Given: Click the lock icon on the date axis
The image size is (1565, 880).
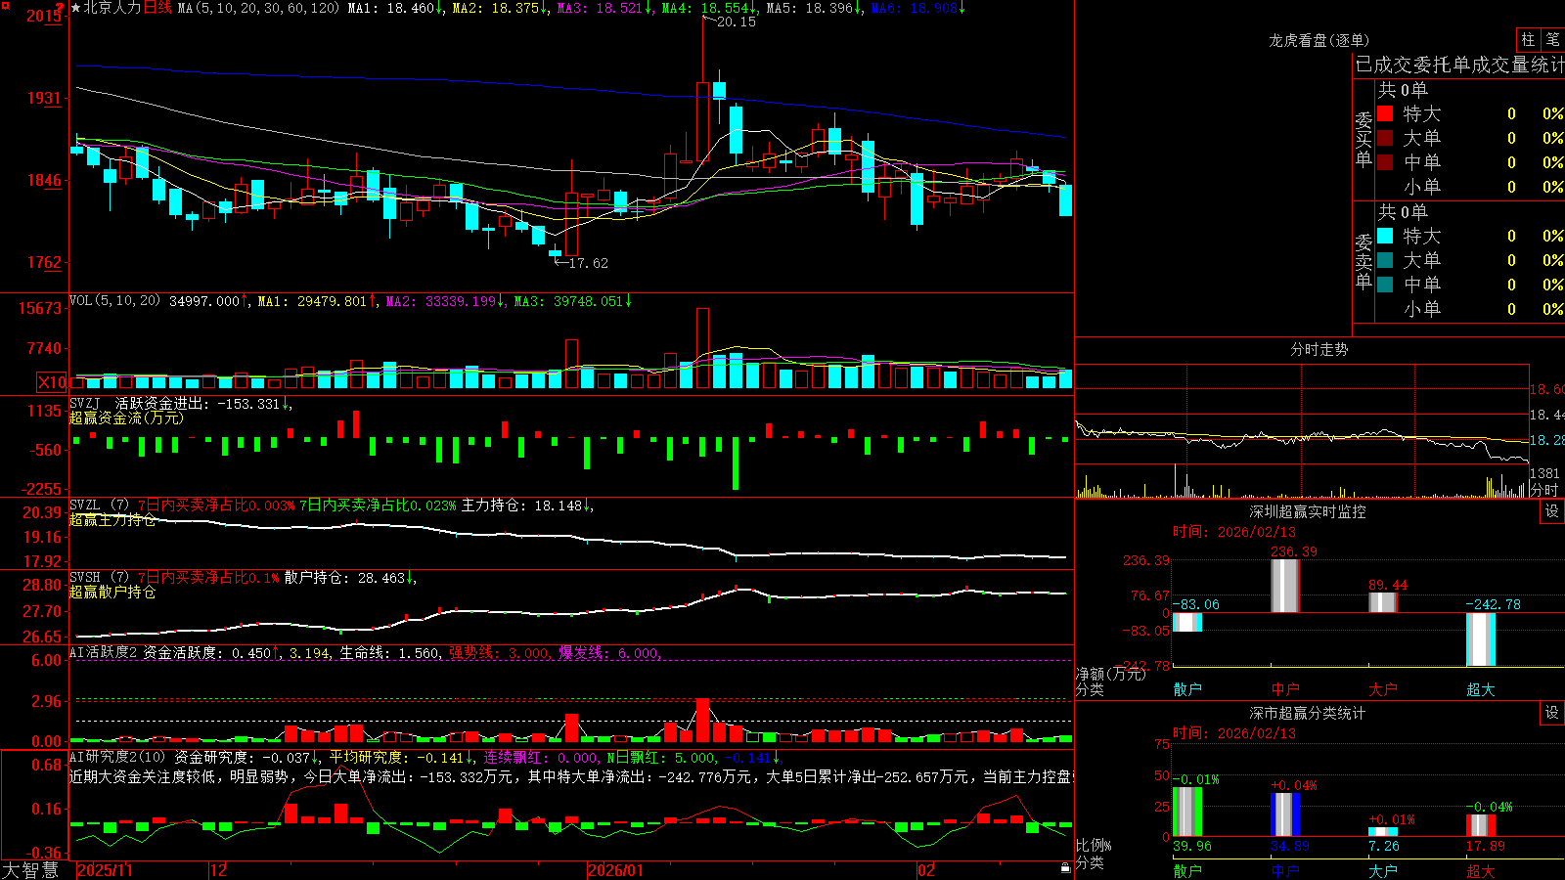Looking at the screenshot, I should click(1065, 868).
